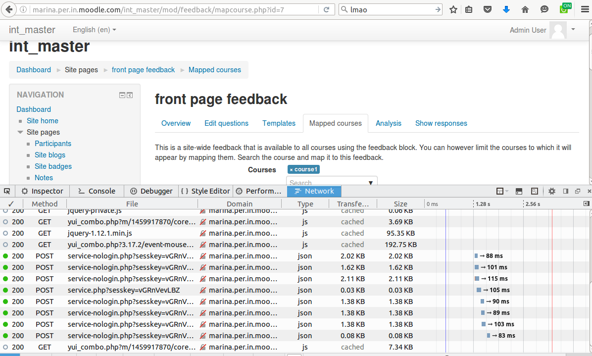This screenshot has height=356, width=592.
Task: Click the green ON extension icon
Action: [565, 8]
